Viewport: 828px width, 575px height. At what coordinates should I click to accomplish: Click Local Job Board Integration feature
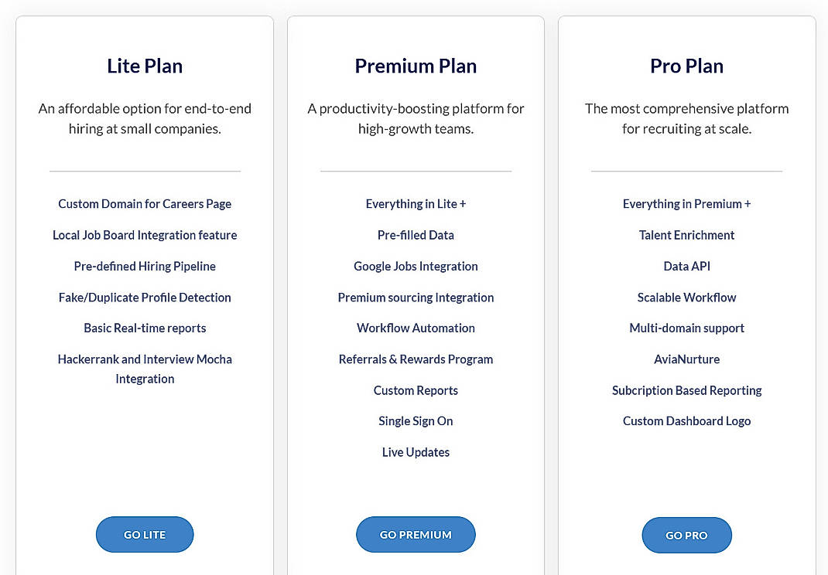click(x=144, y=235)
